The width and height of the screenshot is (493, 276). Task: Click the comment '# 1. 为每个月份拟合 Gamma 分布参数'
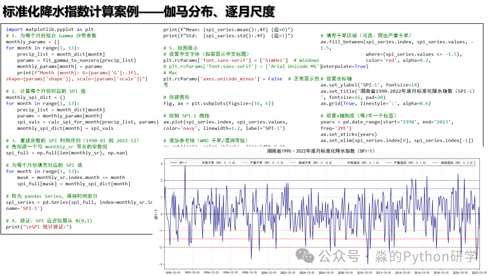tap(51, 36)
